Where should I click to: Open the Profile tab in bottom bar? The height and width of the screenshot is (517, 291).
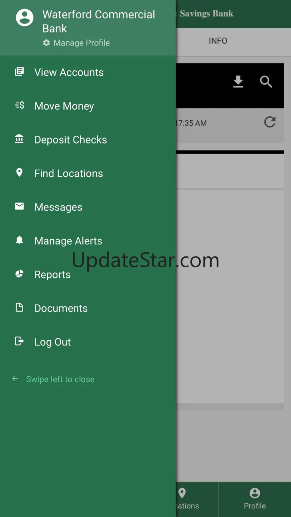[x=255, y=499]
